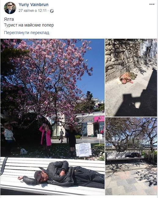Image resolution: width=158 pixels, height=198 pixels.
Task: Click the woman in pink coat
Action: click(x=45, y=137)
